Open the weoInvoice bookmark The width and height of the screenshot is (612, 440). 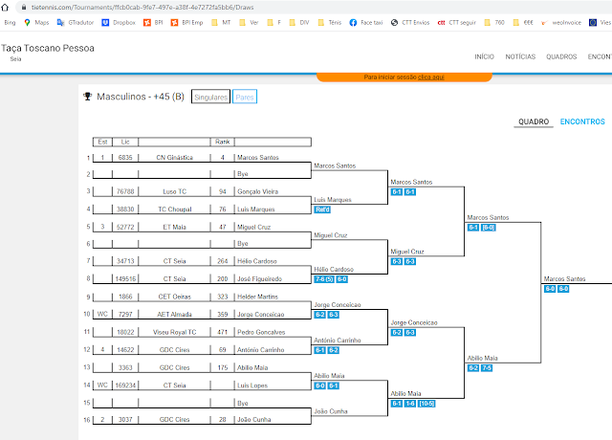(561, 23)
